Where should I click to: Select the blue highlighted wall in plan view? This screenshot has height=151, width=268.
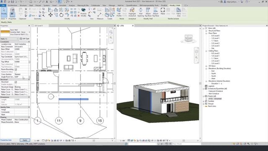click(x=74, y=99)
